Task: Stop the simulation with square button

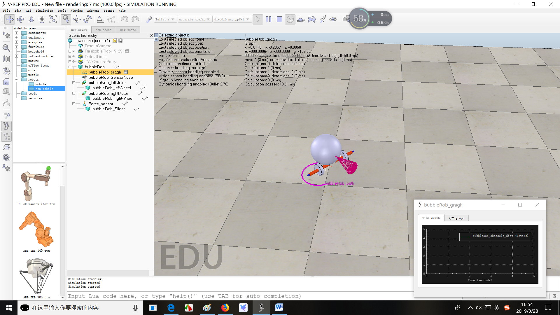Action: [x=279, y=19]
